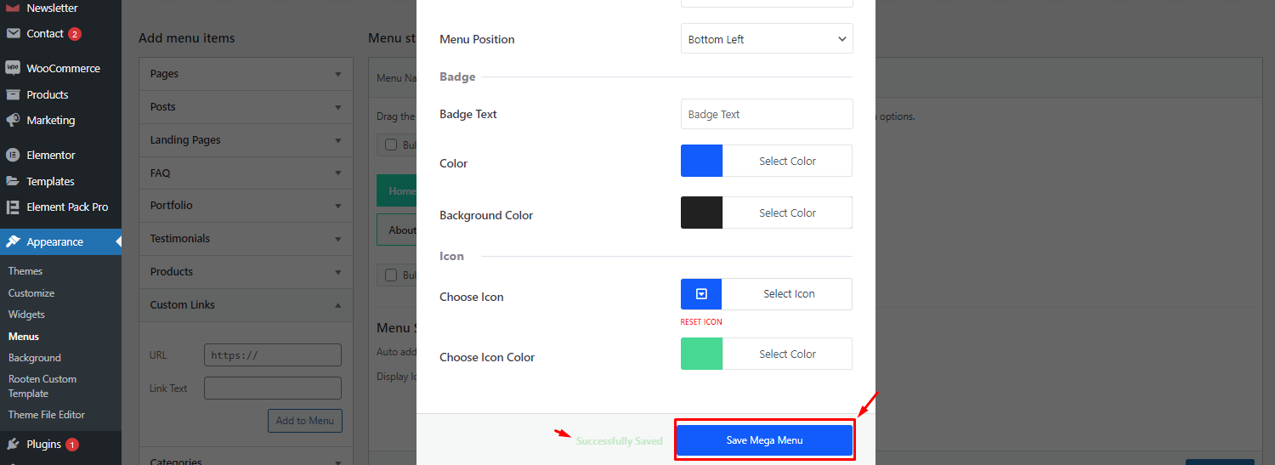Click the Badge Text input field
The width and height of the screenshot is (1275, 465).
pos(767,114)
